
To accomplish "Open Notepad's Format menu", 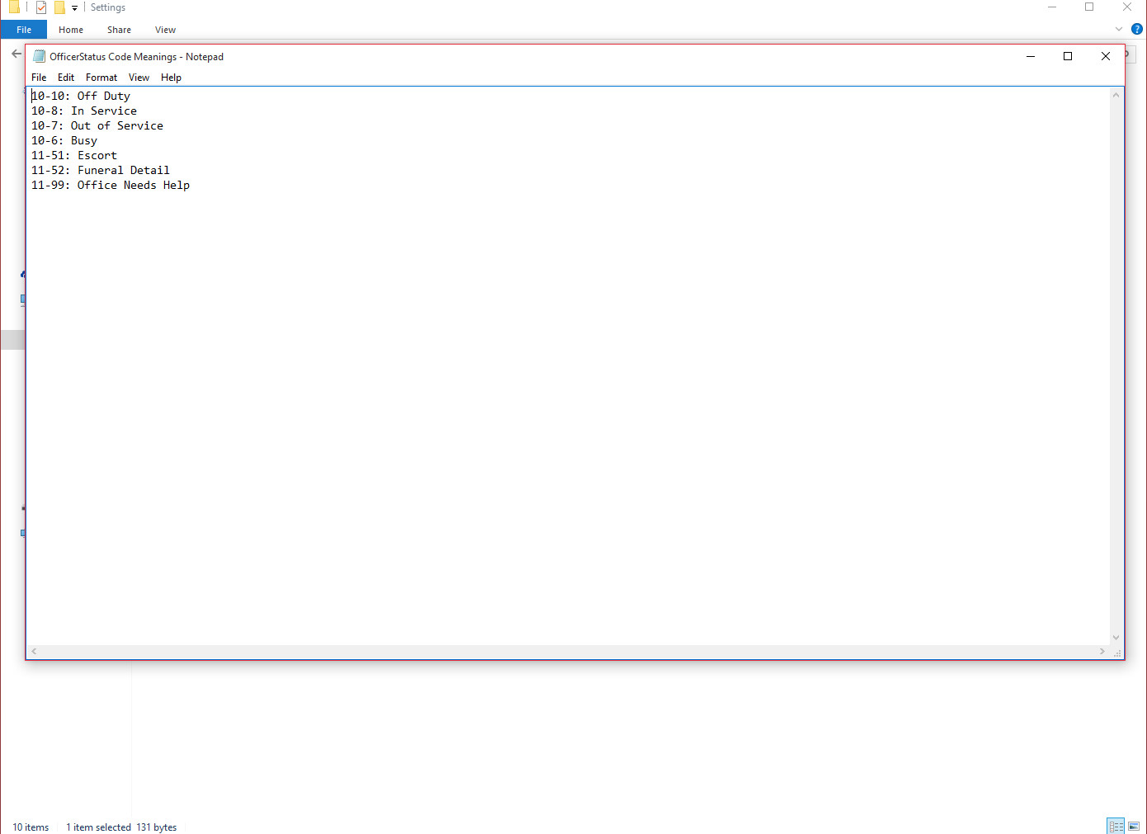I will [x=101, y=78].
